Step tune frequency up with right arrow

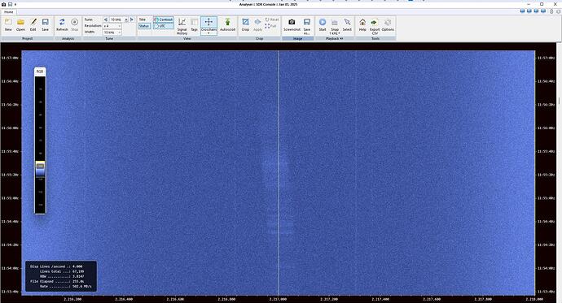click(x=132, y=19)
